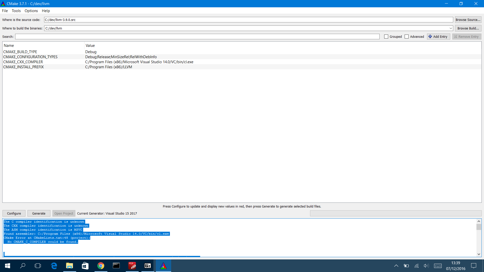This screenshot has width=484, height=272.
Task: Open the network icon in system tray
Action: coord(417,266)
